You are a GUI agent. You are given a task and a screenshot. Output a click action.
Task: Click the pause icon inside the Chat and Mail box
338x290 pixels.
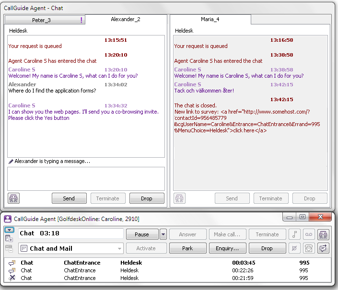click(x=23, y=248)
